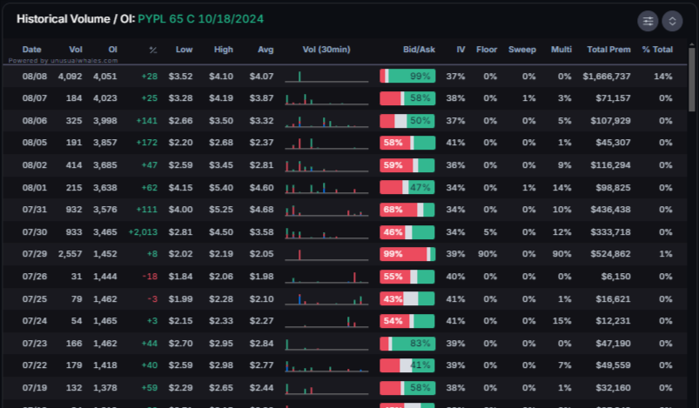Click the IV column header
Image resolution: width=699 pixels, height=408 pixels.
461,50
